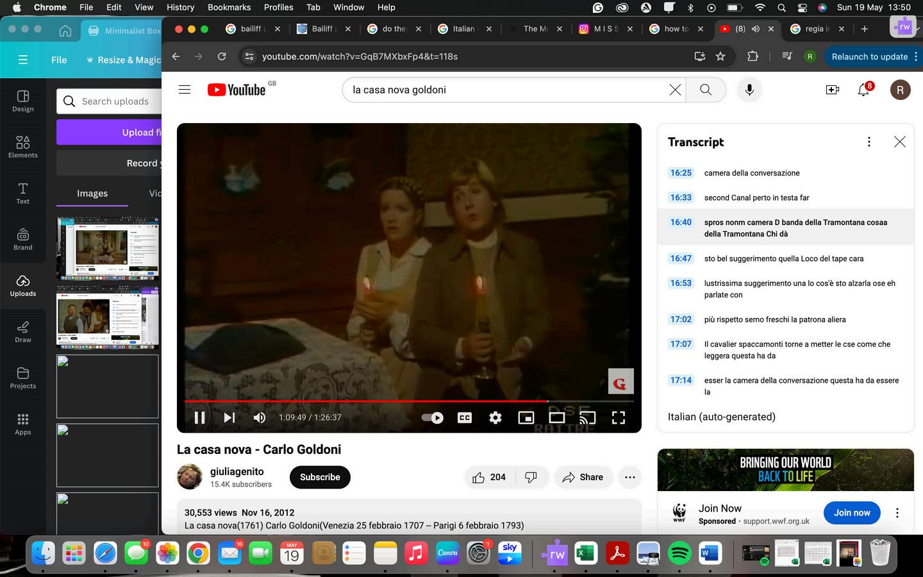The height and width of the screenshot is (577, 923).
Task: Search Canva uploads field
Action: [x=109, y=101]
